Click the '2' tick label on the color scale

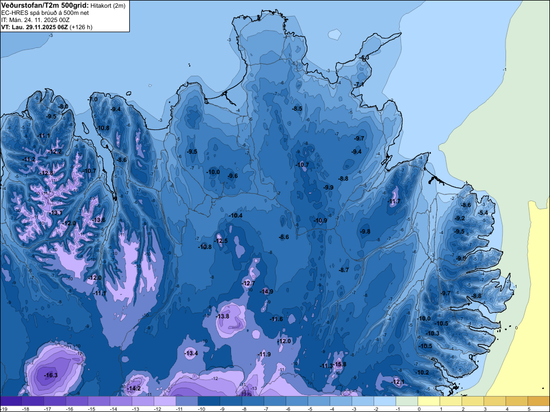pos(463,409)
